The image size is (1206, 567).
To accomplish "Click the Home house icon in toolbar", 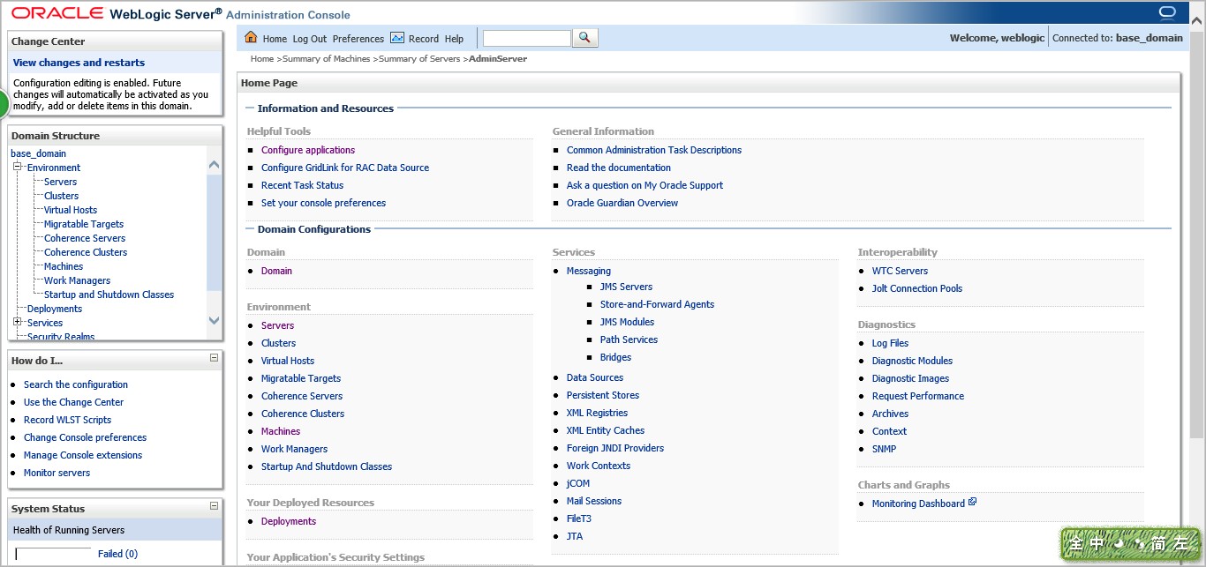I will click(x=251, y=38).
